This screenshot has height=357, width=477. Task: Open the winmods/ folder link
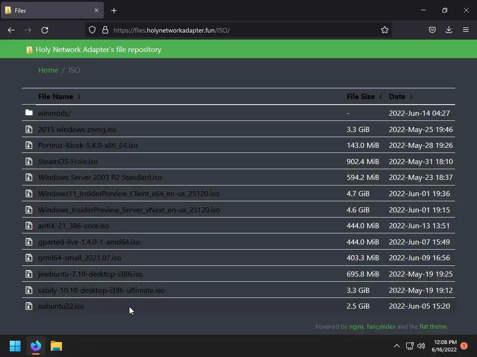click(55, 113)
